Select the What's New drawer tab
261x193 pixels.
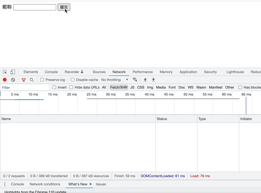click(78, 184)
